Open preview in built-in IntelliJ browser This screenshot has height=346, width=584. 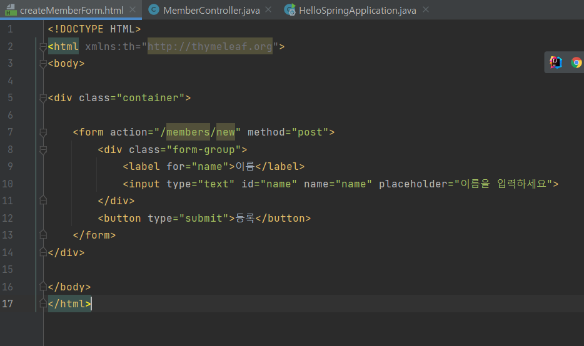tap(556, 62)
